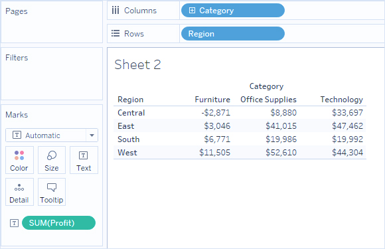Screen dimensions: 385x249
Task: Expand the plus icon on Category pill
Action: (192, 11)
